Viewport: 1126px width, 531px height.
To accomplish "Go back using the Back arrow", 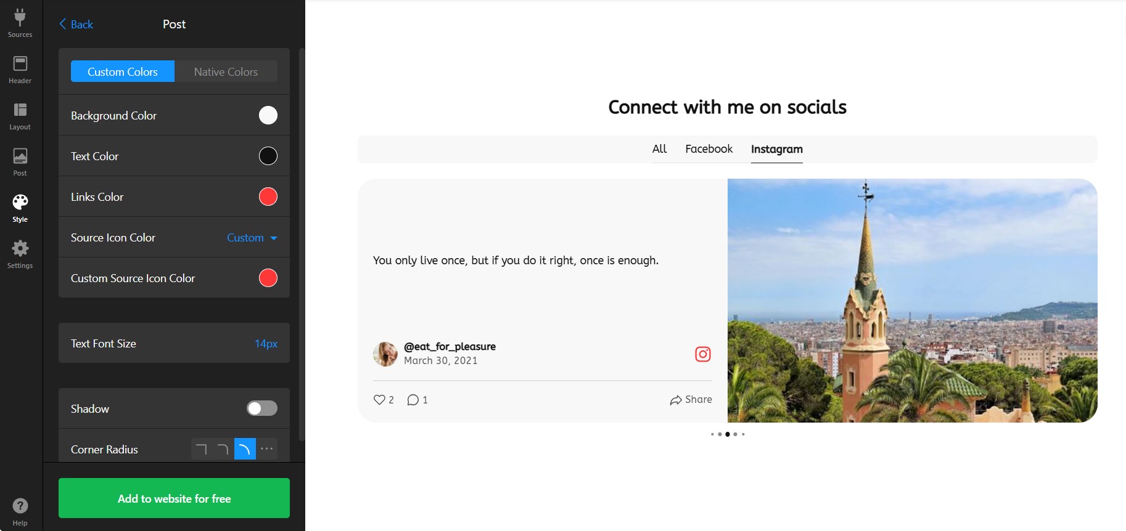I will coord(76,24).
